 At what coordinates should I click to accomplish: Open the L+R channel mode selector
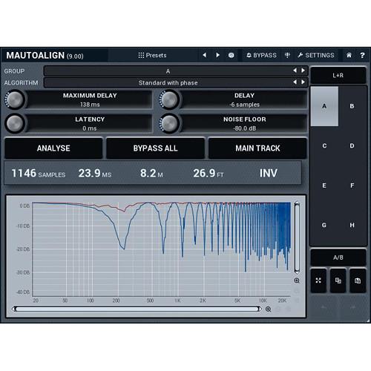[x=338, y=75]
